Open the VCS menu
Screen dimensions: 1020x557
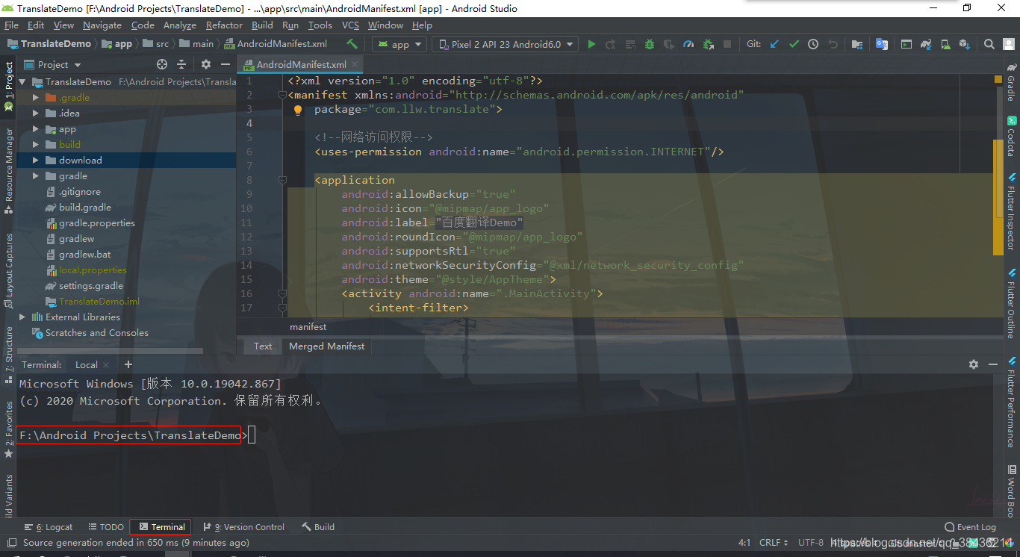pos(350,25)
